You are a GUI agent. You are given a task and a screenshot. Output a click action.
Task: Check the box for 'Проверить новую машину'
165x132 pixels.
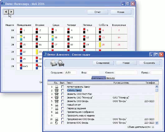63,116
